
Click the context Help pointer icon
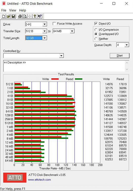40,16
